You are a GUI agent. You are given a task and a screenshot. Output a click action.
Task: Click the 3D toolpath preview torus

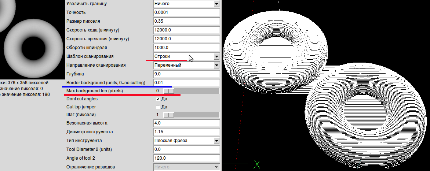click(x=326, y=85)
